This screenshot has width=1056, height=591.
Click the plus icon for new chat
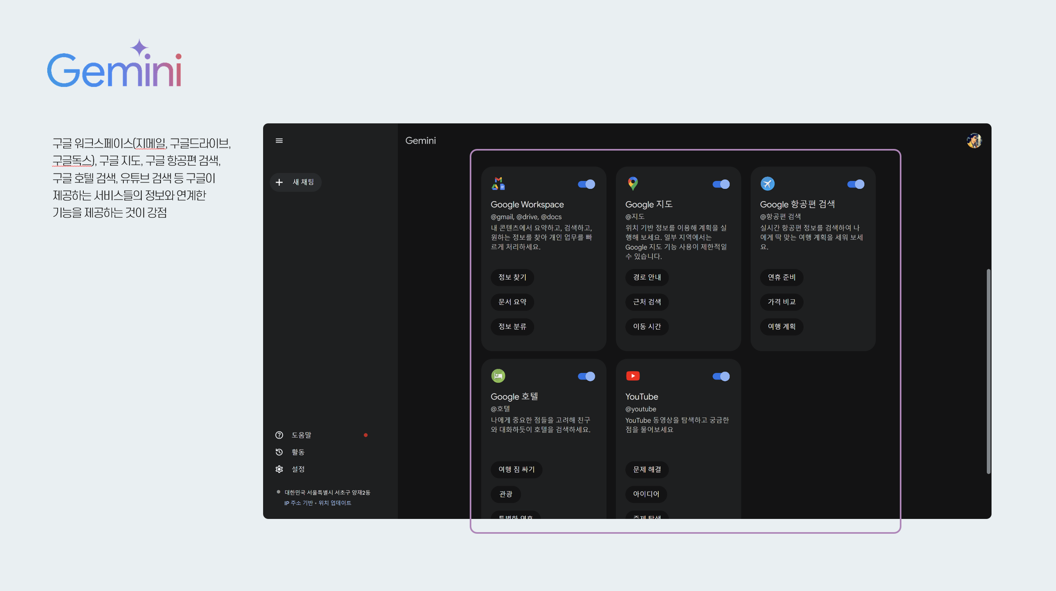point(279,182)
